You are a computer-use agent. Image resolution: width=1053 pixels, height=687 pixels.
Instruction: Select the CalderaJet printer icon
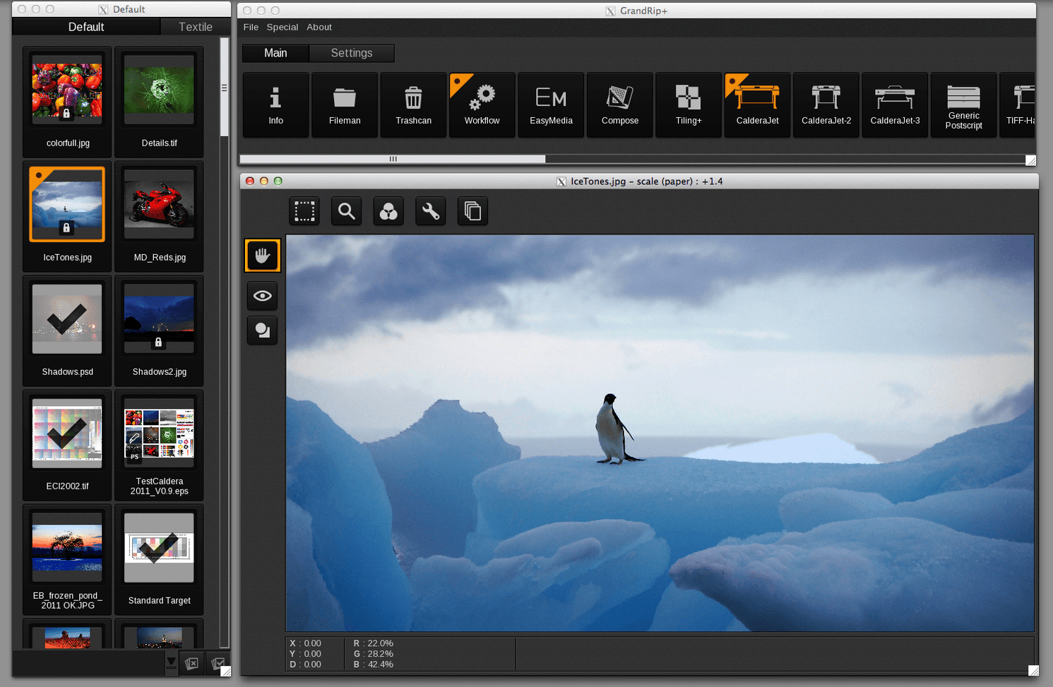(x=757, y=104)
